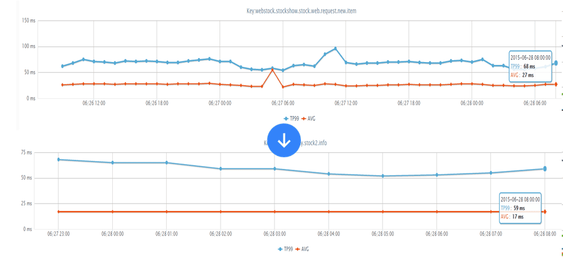Select bottom chart TP99 point at 06/28 08:00

(x=545, y=168)
